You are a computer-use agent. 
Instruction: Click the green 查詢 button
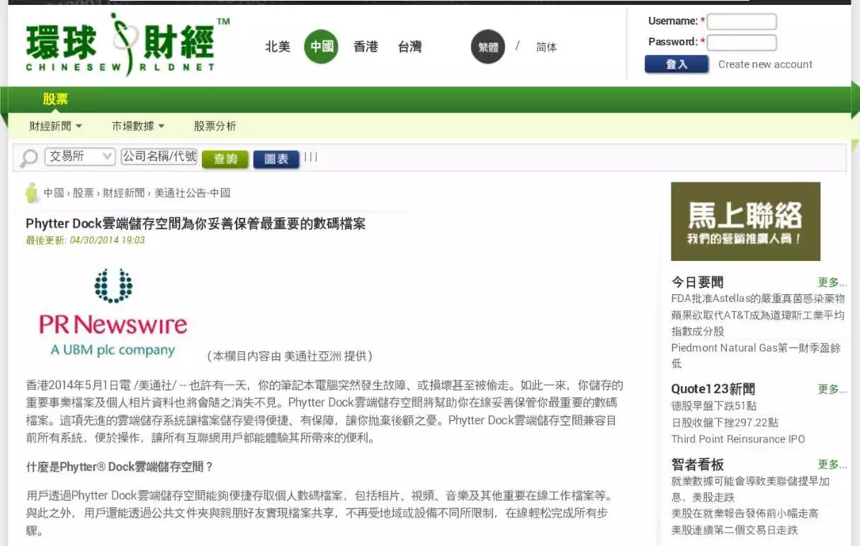click(225, 159)
